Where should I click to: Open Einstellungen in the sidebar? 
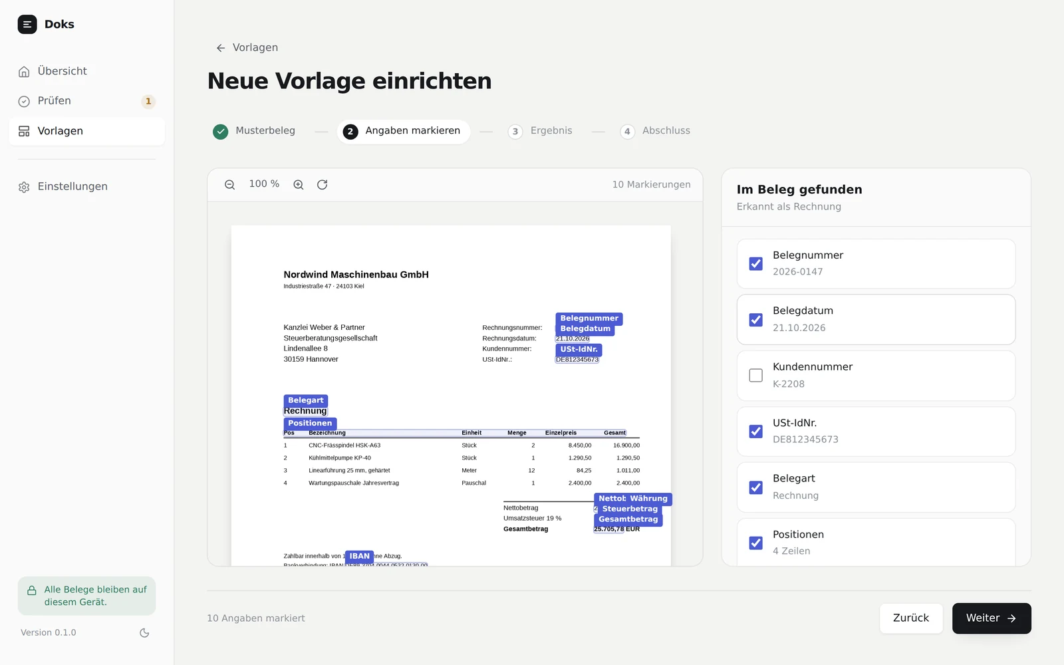click(86, 187)
